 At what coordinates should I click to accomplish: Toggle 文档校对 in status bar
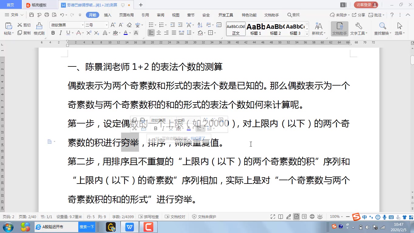(175, 217)
